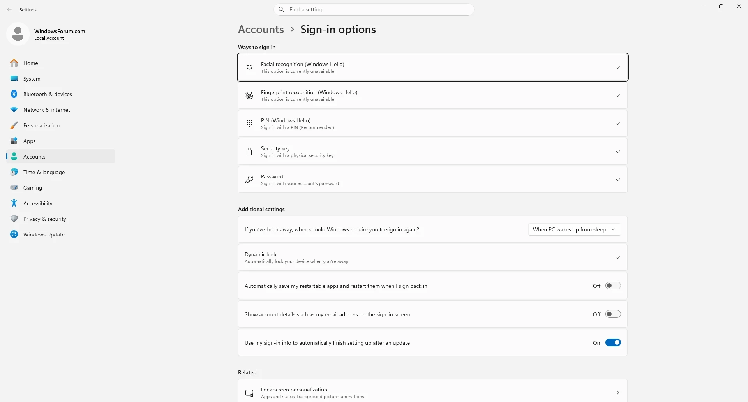Click the user profile avatar picture
Screen dimensions: 748x402
18,34
